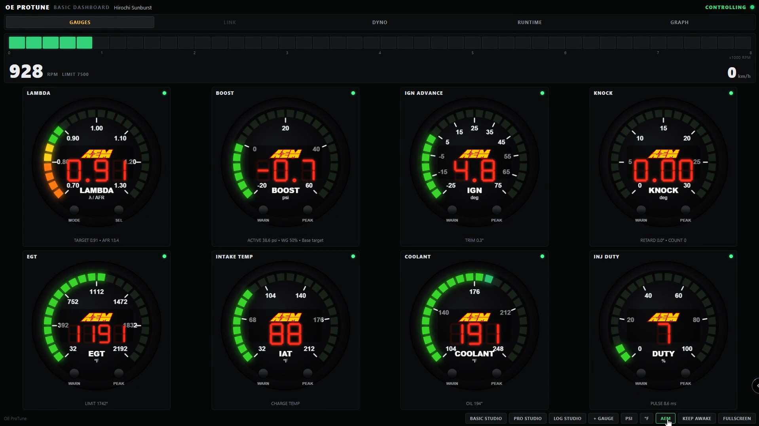Viewport: 759px width, 426px height.
Task: Click the AEM logo on Lambda gauge
Action: 97,154
